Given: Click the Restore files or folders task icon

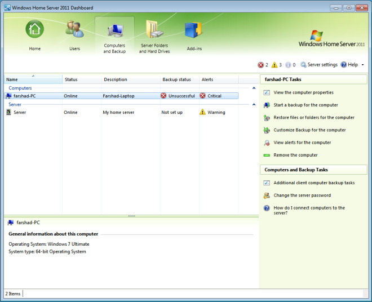Looking at the screenshot, I should coord(267,118).
